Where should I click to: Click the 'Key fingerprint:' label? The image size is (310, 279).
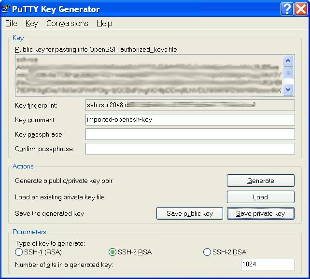click(x=36, y=105)
